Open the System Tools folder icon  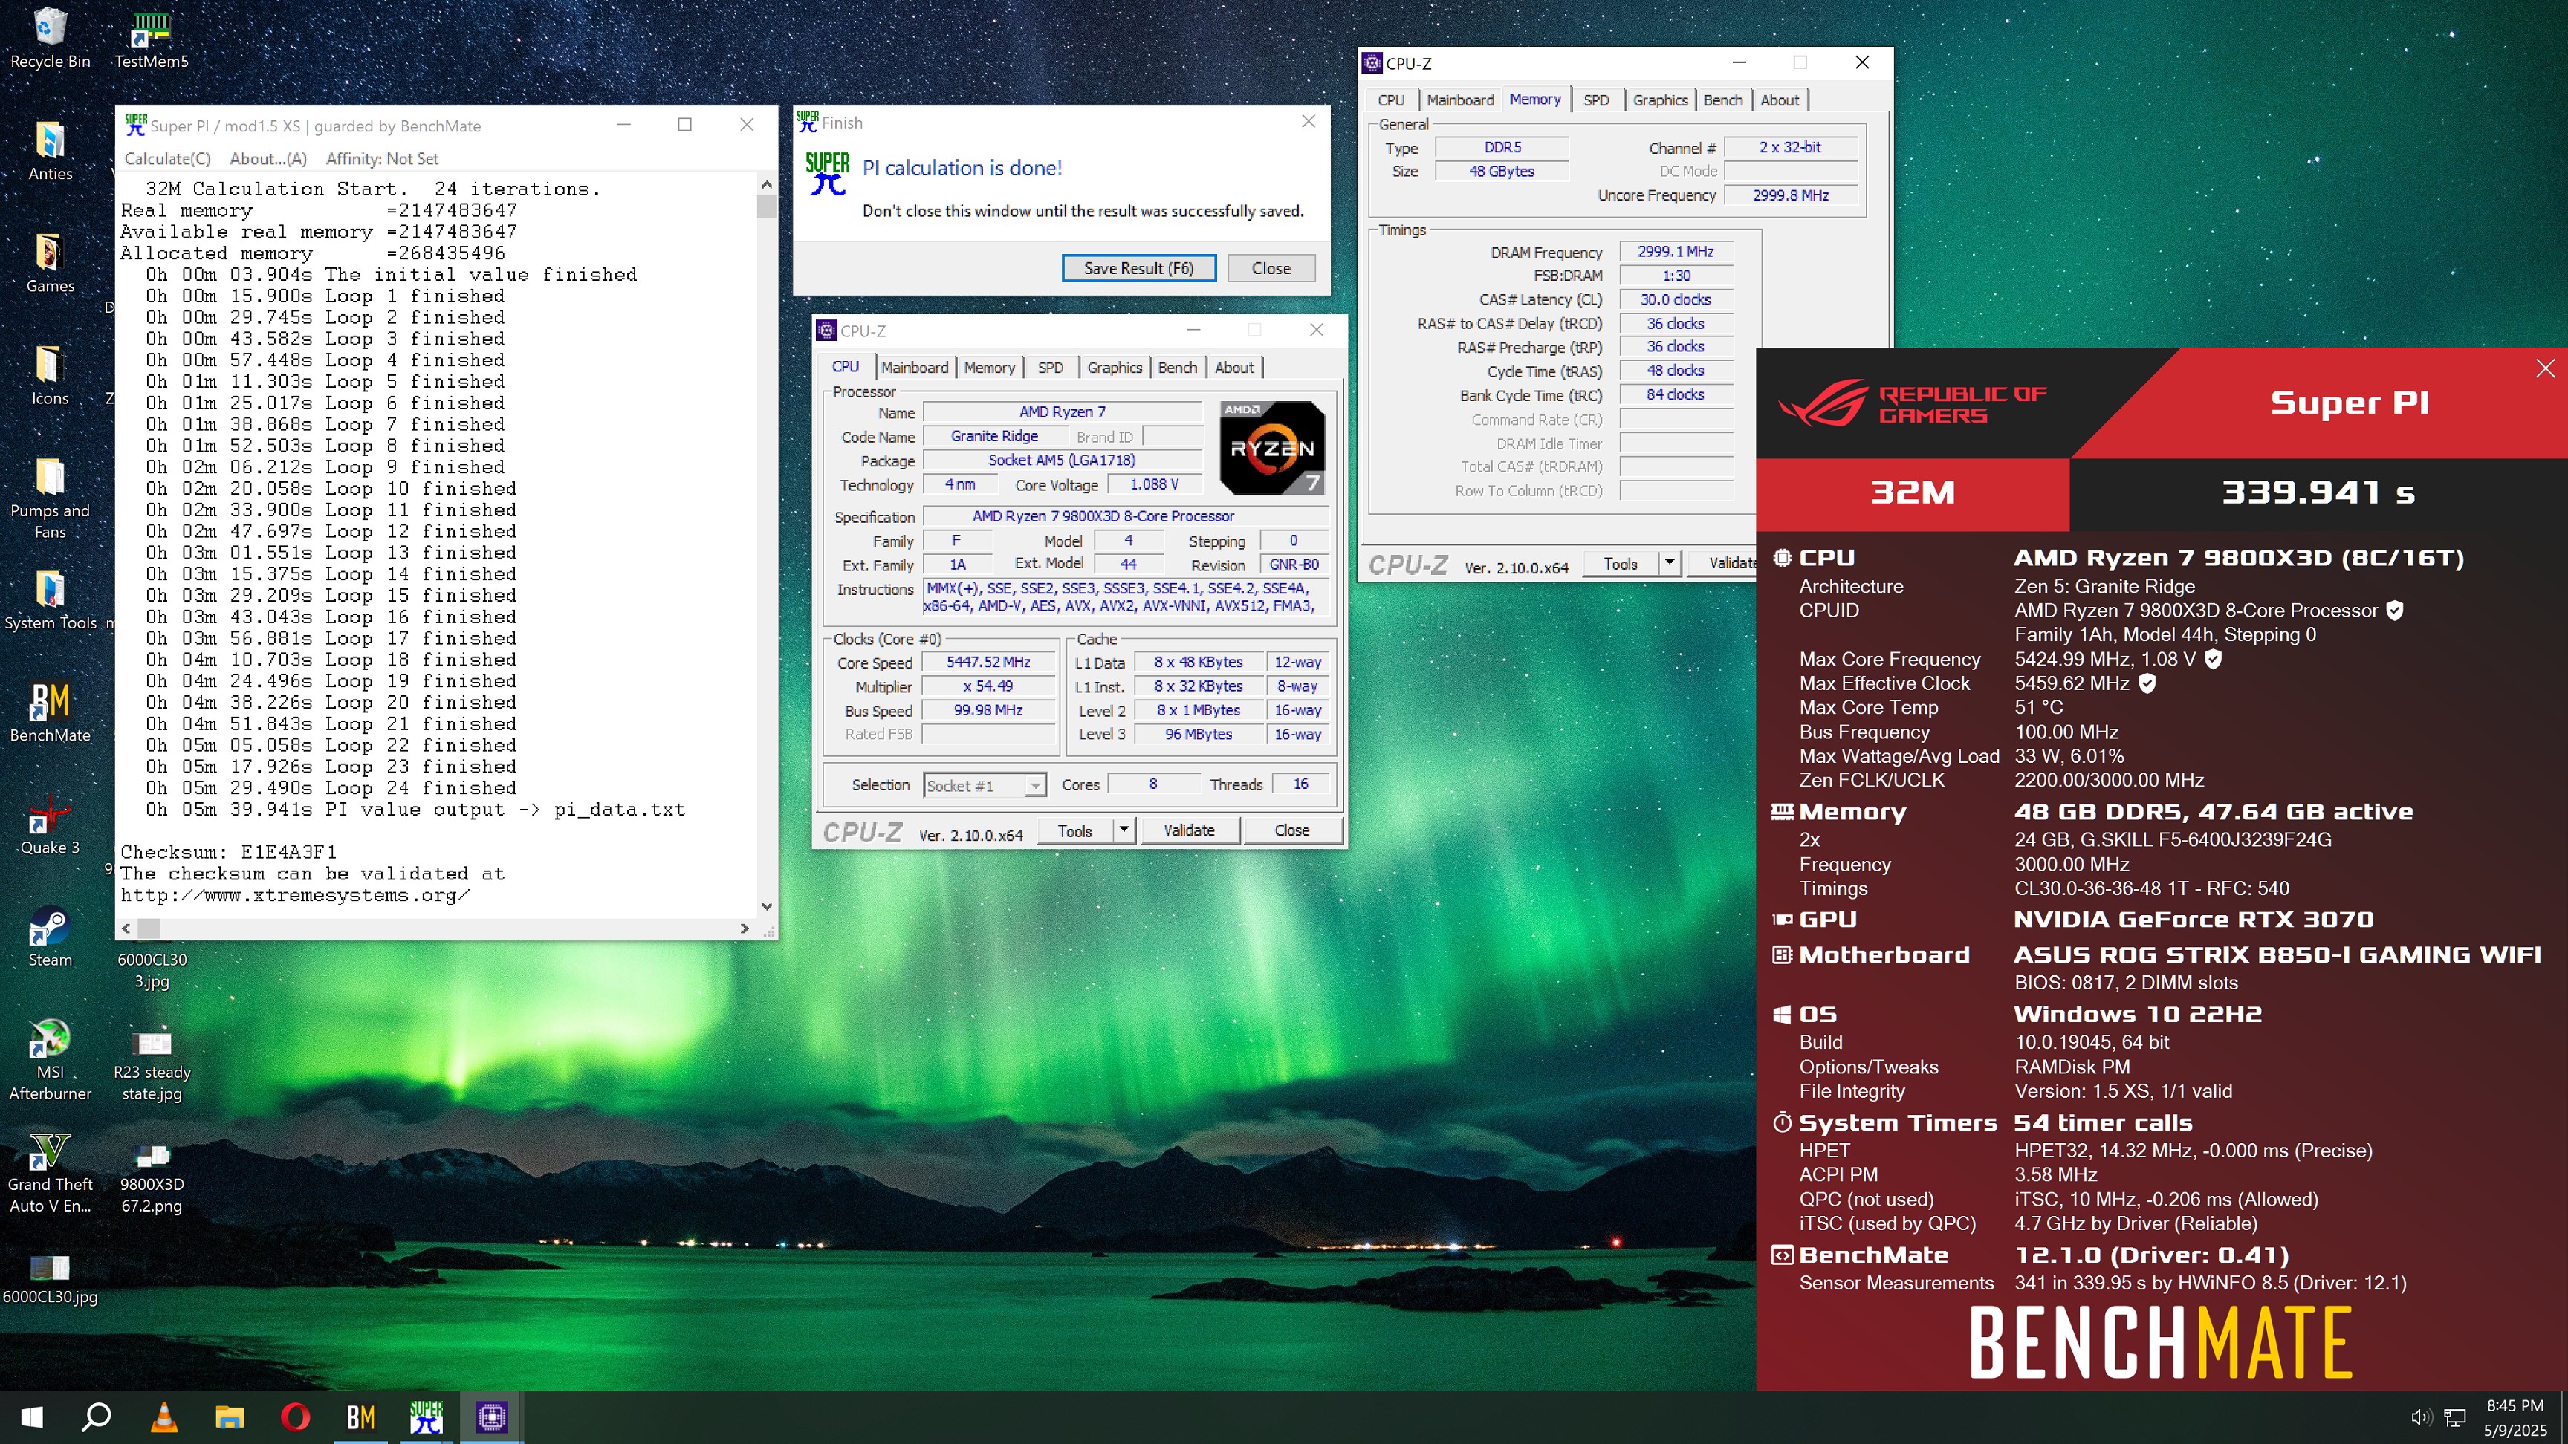pyautogui.click(x=50, y=601)
